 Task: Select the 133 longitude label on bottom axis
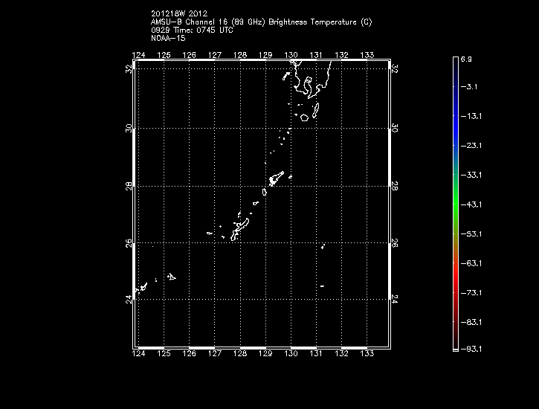(367, 354)
